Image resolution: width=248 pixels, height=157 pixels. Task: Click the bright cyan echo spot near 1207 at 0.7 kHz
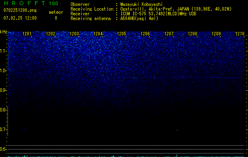tap(177, 130)
